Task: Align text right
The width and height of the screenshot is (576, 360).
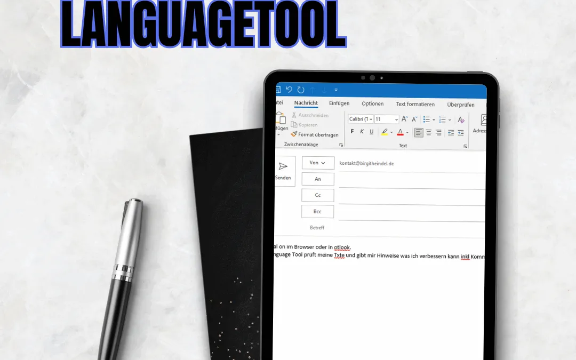Action: tap(438, 133)
